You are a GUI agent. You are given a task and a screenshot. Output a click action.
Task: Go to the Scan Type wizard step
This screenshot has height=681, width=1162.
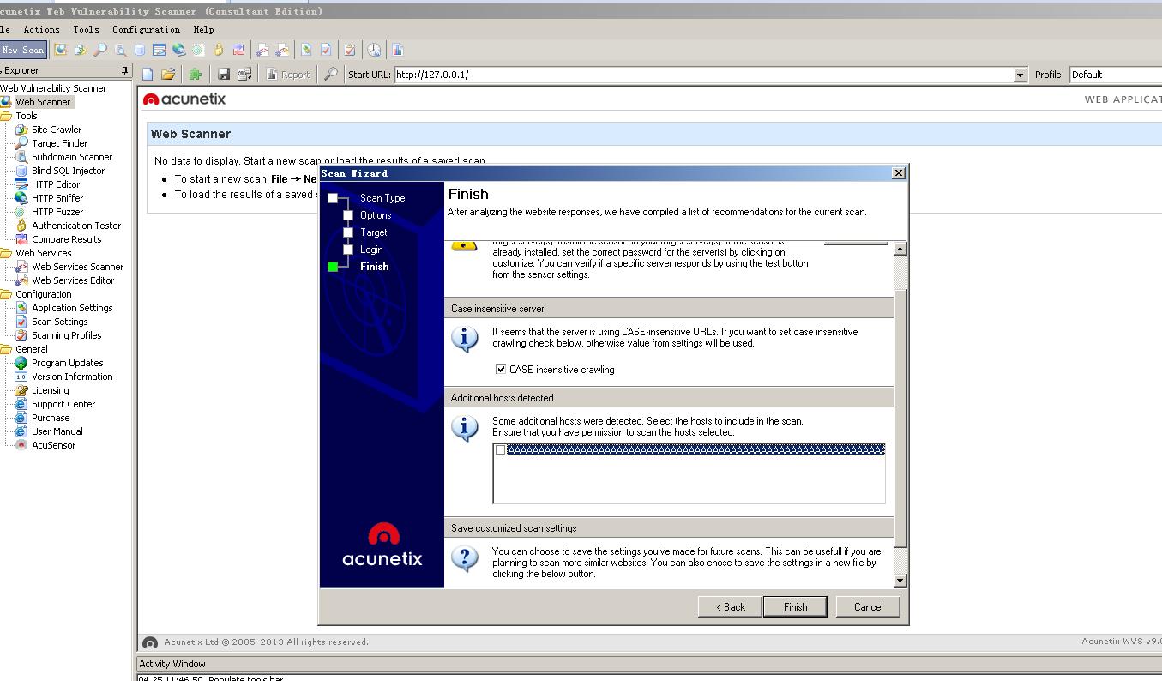click(382, 198)
